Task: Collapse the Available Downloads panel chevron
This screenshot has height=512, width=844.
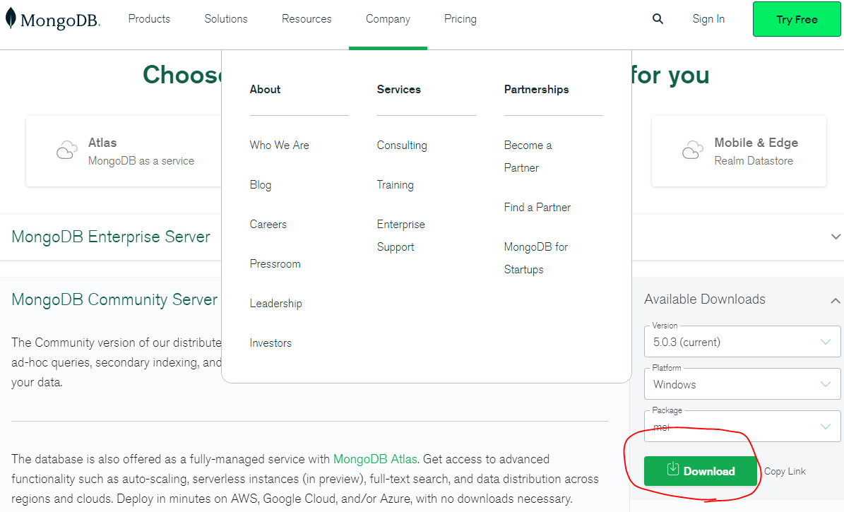Action: (x=835, y=300)
